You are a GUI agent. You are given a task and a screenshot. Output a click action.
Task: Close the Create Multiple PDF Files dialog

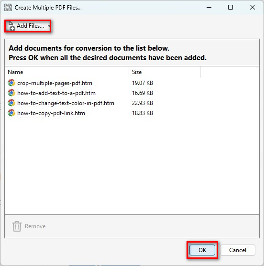(253, 8)
